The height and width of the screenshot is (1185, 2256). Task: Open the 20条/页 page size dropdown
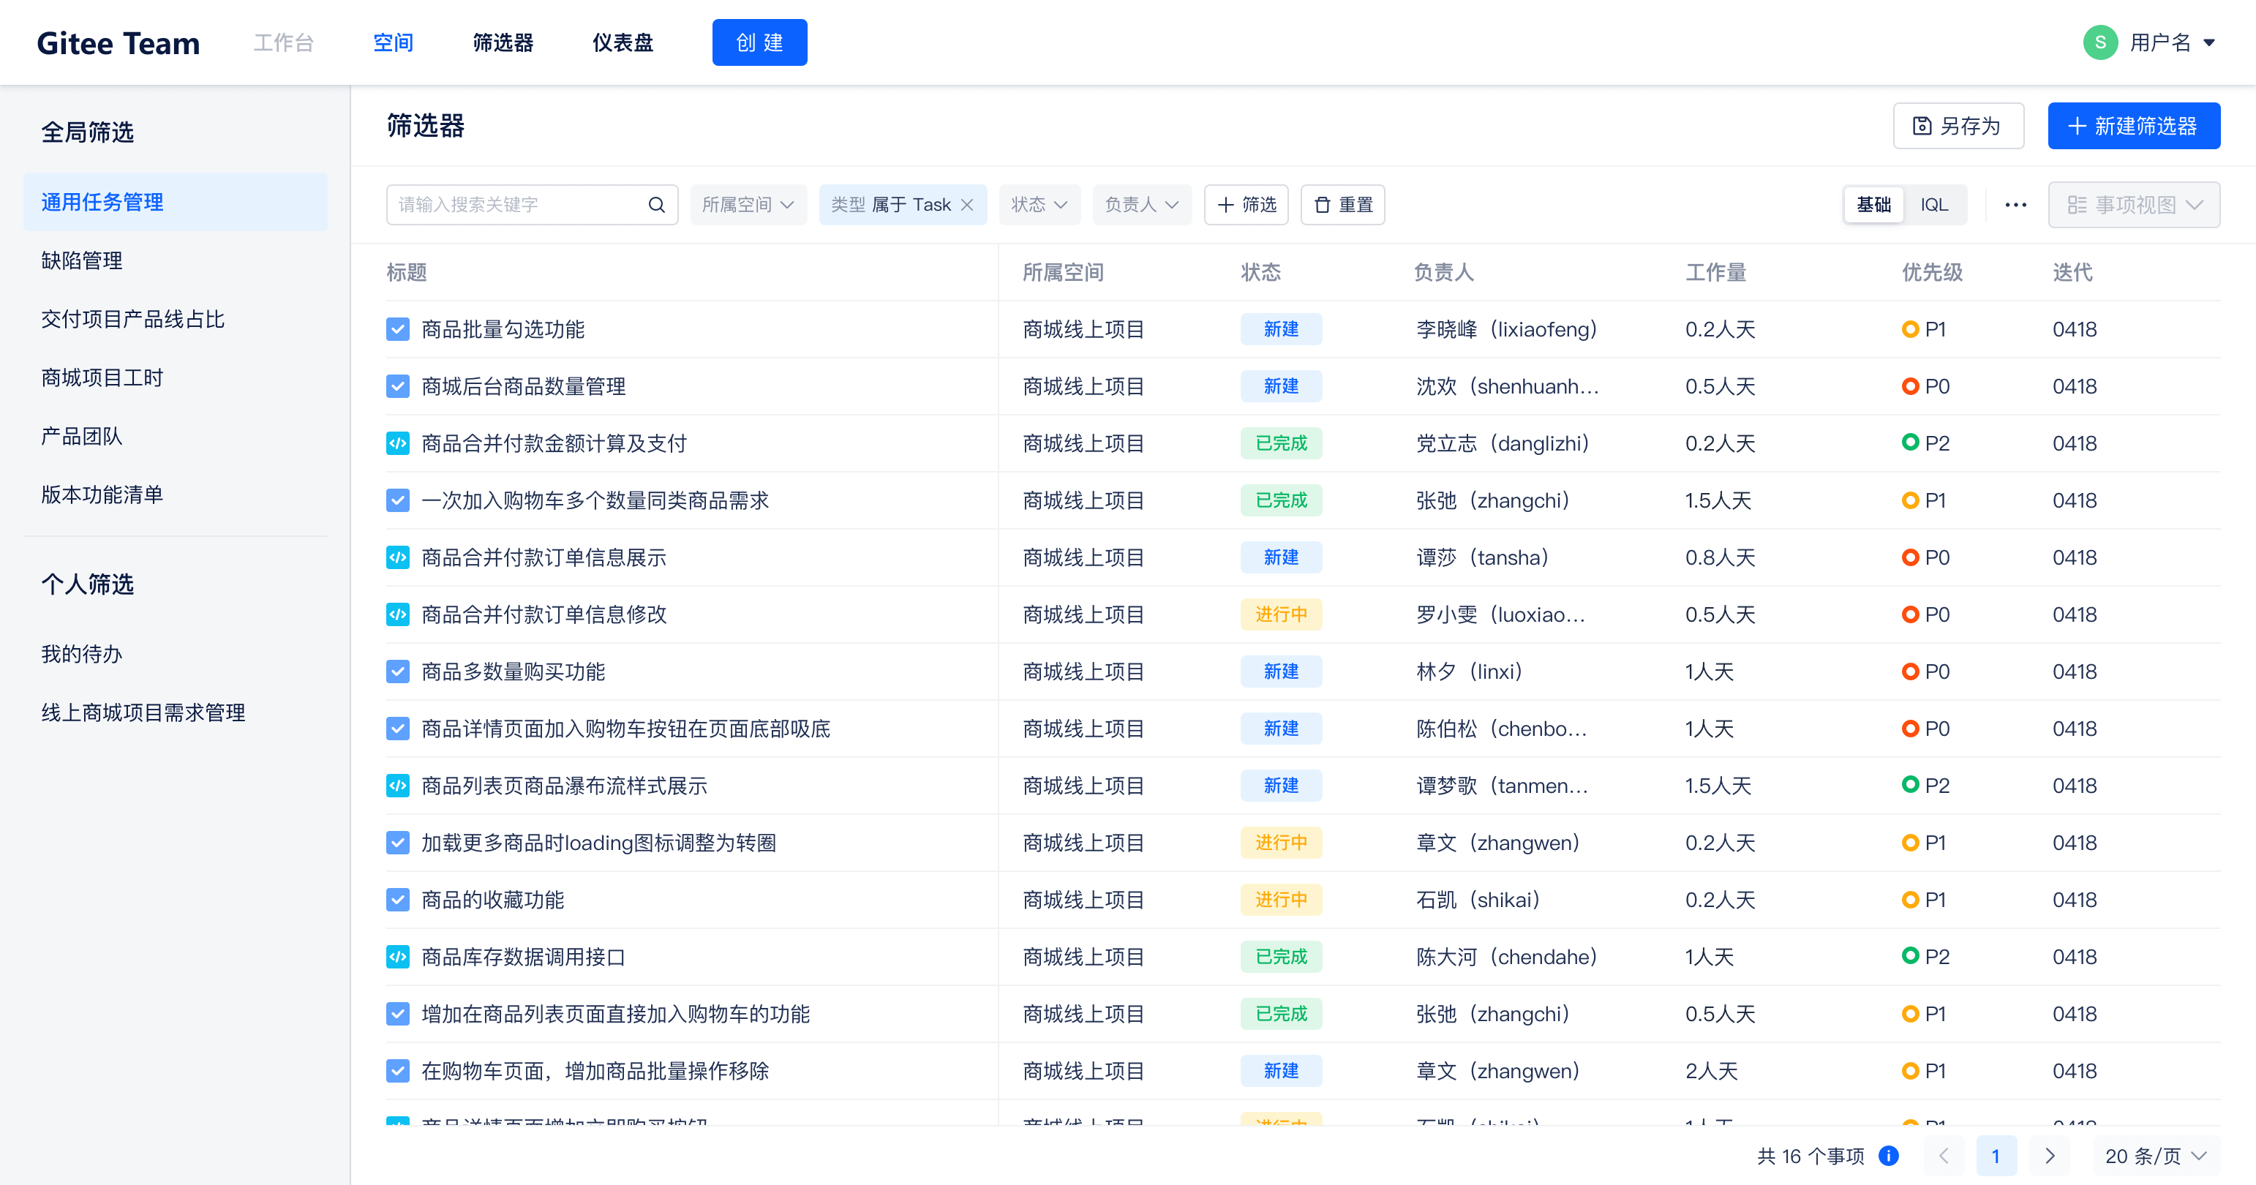(2155, 1156)
